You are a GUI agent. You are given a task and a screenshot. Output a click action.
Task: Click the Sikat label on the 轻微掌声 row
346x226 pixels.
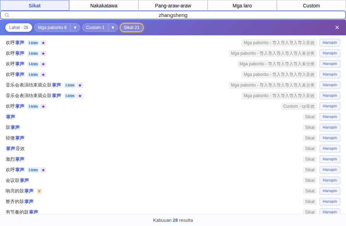click(310, 138)
